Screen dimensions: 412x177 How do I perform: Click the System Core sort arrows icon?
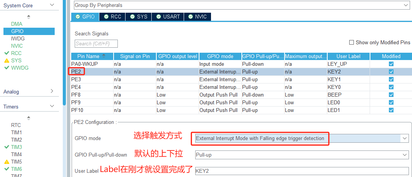click(x=28, y=17)
